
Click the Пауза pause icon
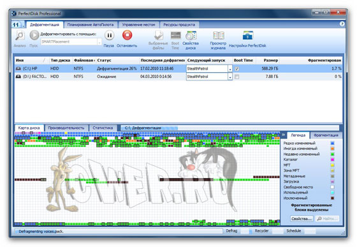click(x=109, y=36)
